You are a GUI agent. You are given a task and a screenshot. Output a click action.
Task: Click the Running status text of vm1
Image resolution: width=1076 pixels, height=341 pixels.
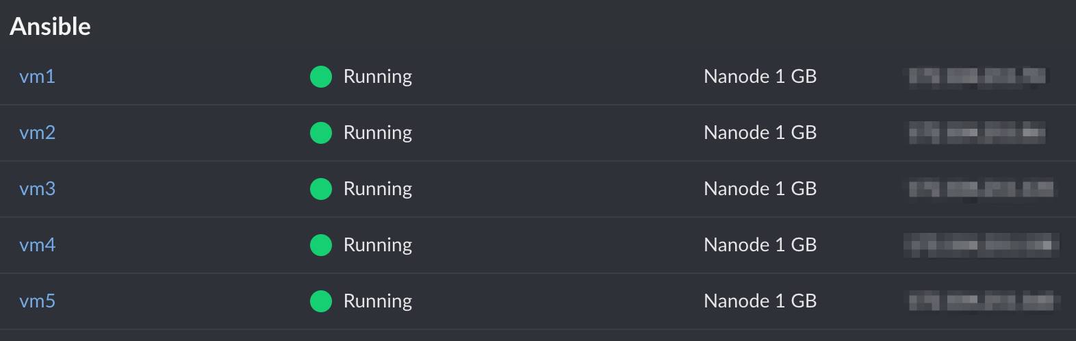pyautogui.click(x=377, y=77)
